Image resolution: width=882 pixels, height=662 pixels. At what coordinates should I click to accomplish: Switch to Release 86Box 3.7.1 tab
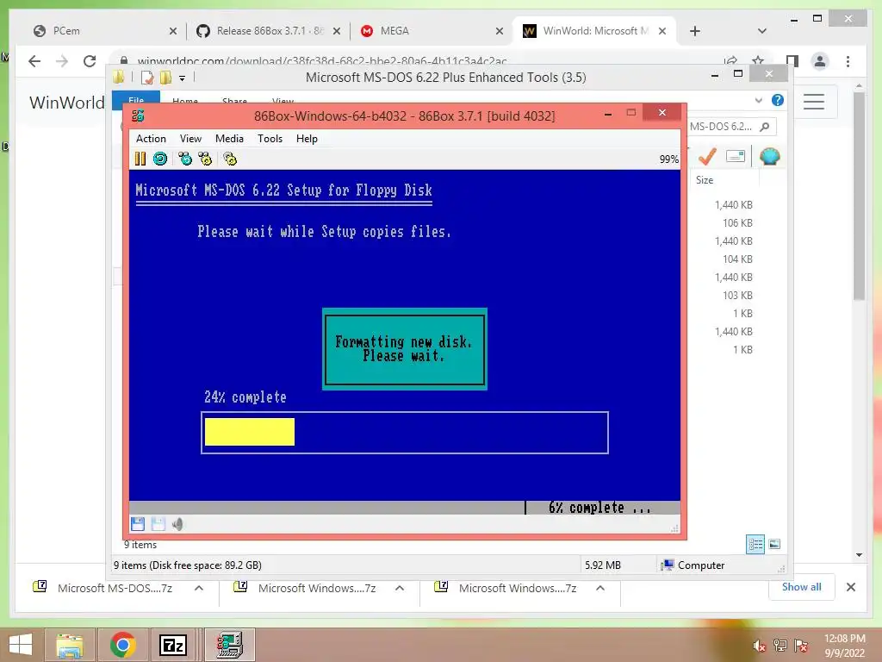click(x=269, y=31)
